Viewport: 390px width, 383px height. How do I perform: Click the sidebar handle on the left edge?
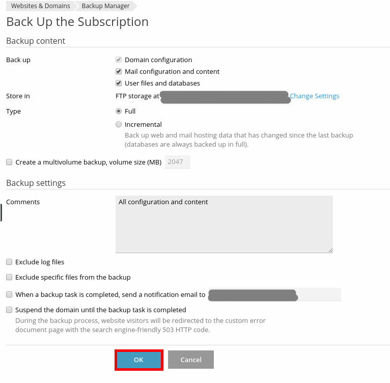click(x=1, y=212)
